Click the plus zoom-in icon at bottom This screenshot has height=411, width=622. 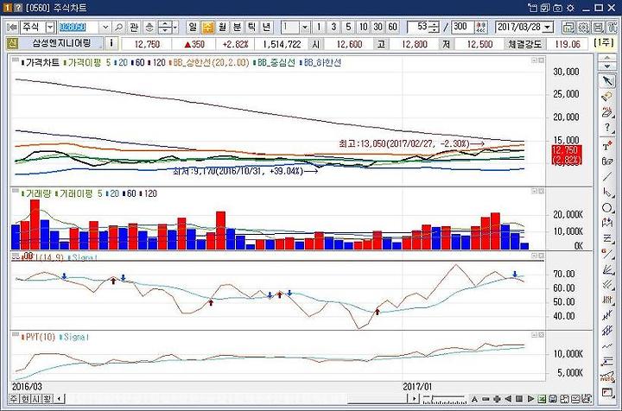[497, 399]
